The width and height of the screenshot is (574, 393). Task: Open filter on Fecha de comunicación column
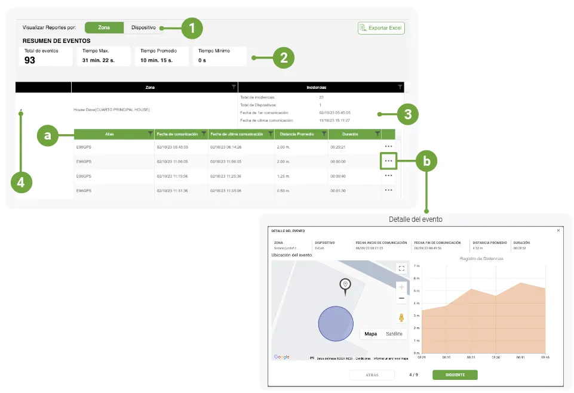(204, 134)
